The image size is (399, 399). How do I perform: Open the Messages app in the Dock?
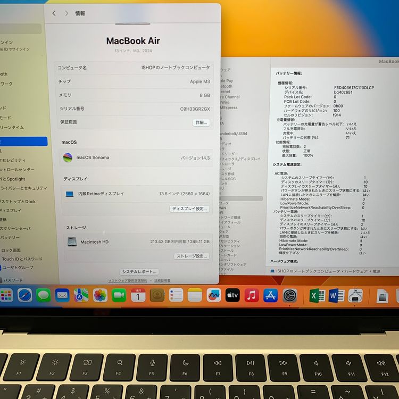[x=44, y=295]
